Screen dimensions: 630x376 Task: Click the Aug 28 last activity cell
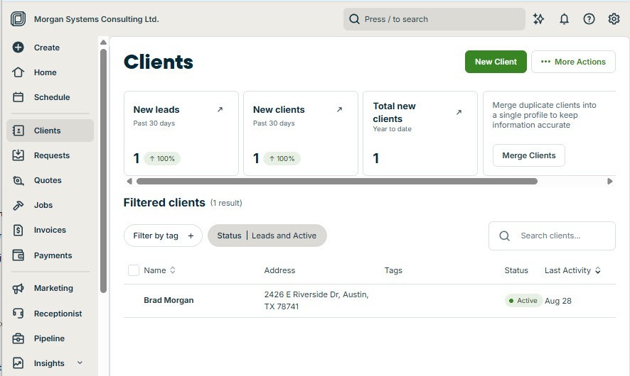click(557, 301)
